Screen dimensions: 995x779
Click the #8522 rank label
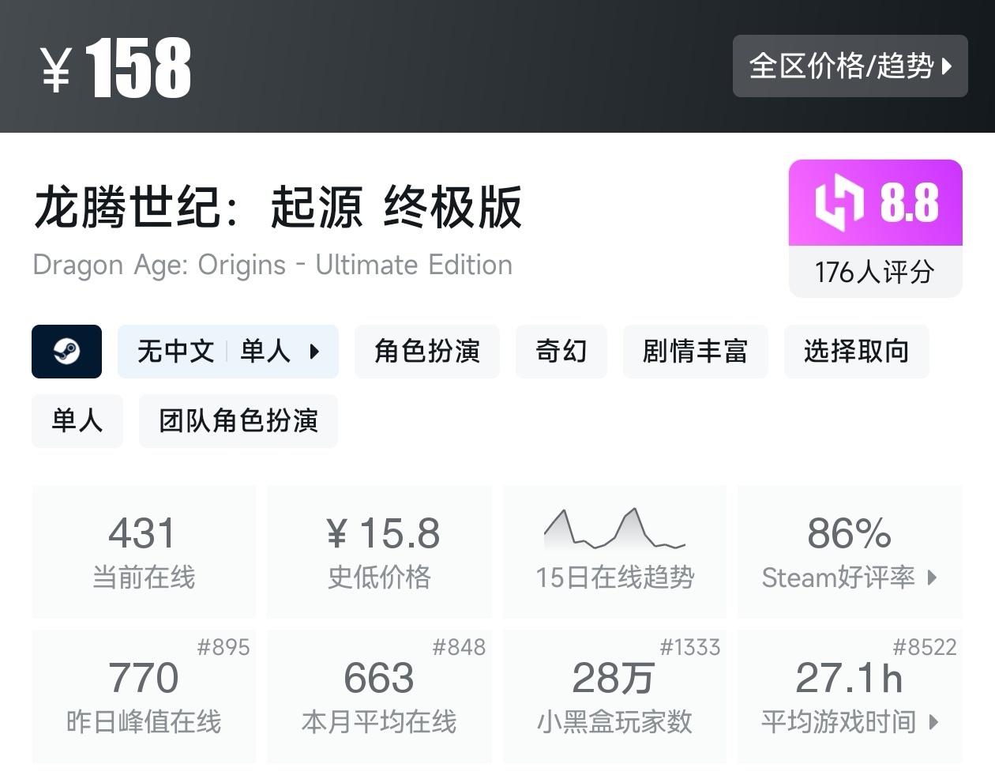click(925, 647)
